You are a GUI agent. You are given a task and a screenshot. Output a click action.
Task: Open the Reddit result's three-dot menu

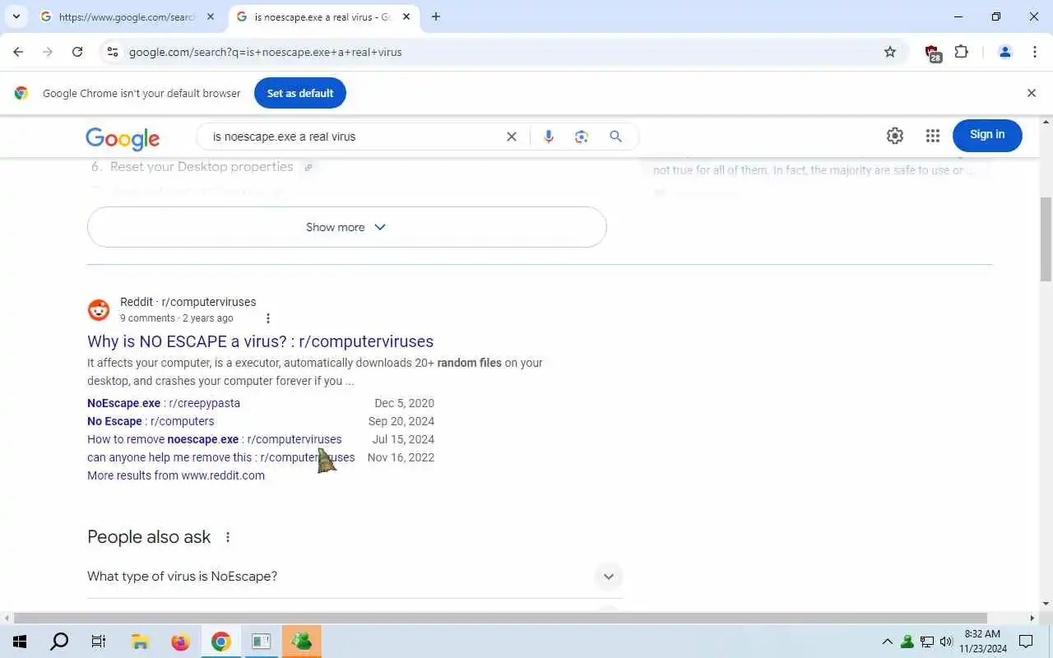(x=267, y=318)
